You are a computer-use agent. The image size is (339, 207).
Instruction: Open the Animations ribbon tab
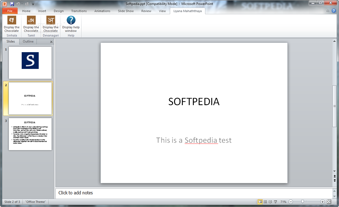click(102, 11)
